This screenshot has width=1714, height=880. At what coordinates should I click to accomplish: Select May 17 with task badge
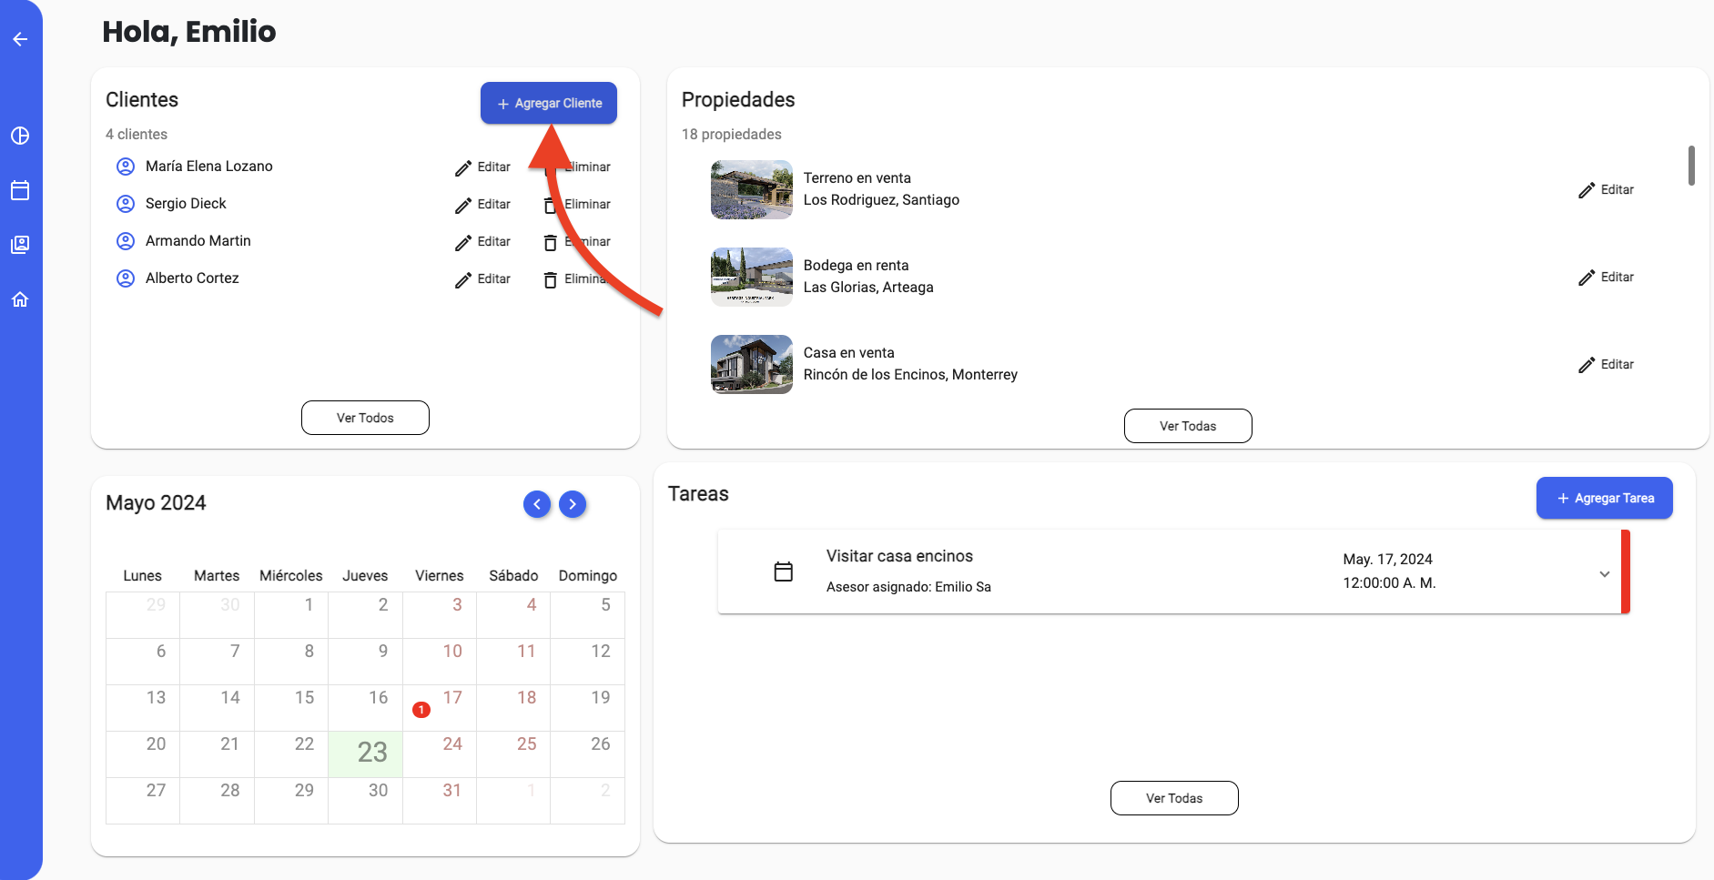pos(440,708)
